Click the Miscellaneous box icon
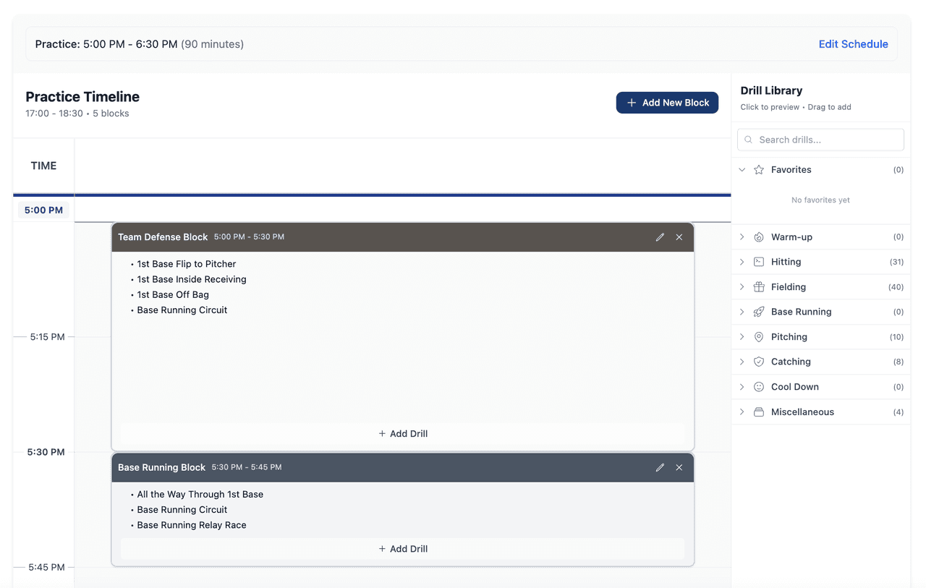This screenshot has height=588, width=926. point(758,412)
